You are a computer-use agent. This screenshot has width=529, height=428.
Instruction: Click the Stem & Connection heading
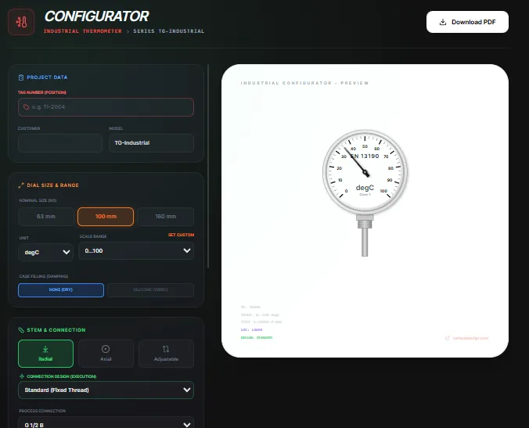tap(56, 330)
